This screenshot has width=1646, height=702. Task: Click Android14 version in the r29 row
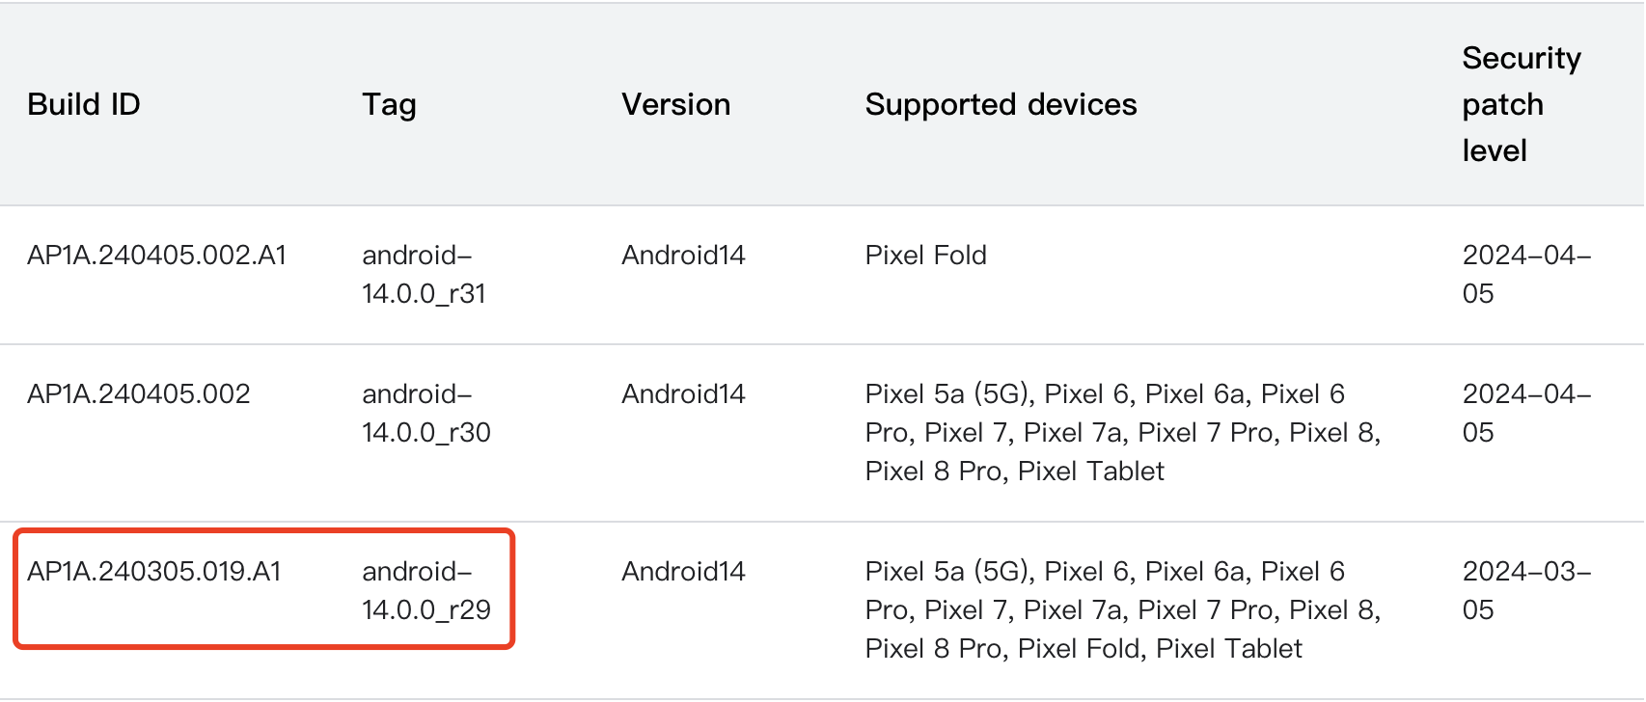tap(683, 572)
